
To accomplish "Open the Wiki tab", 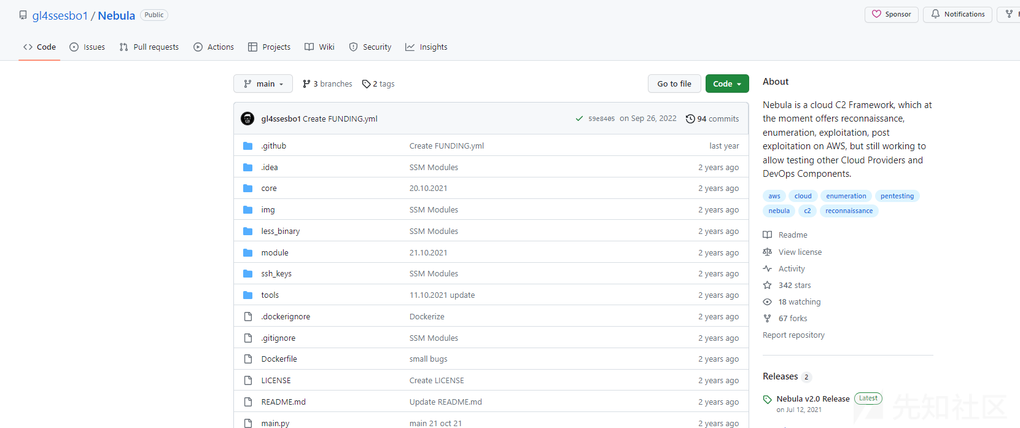I will coord(320,47).
